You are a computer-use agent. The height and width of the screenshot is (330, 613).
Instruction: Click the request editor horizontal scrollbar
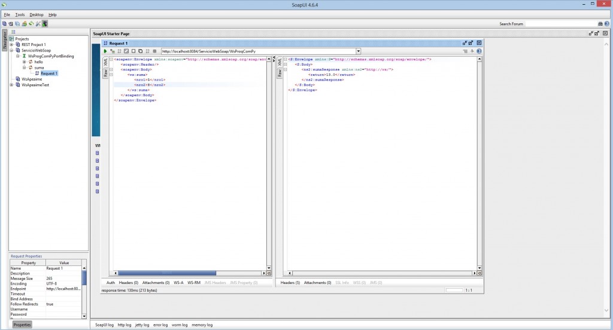[168, 273]
